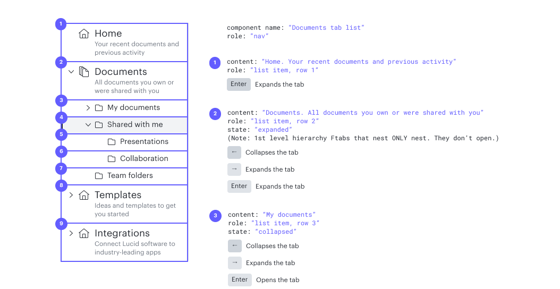Expand the Integrations tab chevron
This screenshot has height=289, width=560.
pos(71,233)
